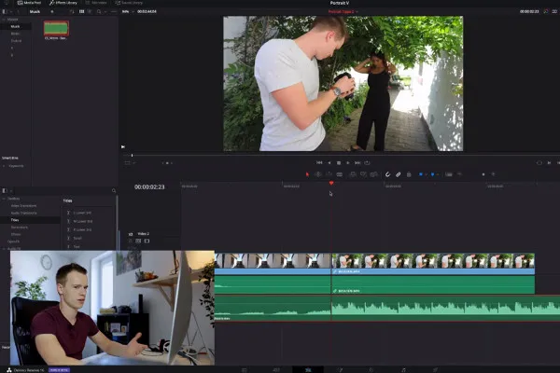This screenshot has height=373, width=560.
Task: Open media pool search magnifier
Action: [x=99, y=11]
